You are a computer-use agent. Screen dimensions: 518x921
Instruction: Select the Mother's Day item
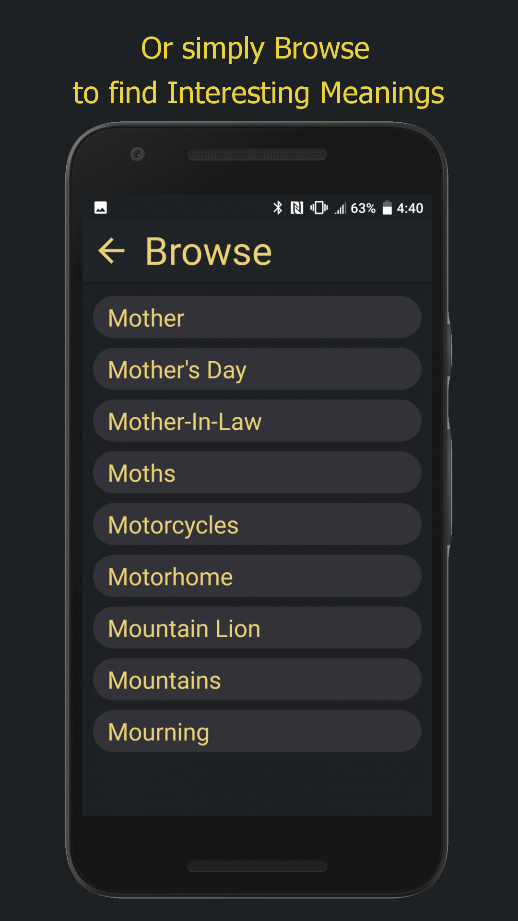[x=257, y=369]
